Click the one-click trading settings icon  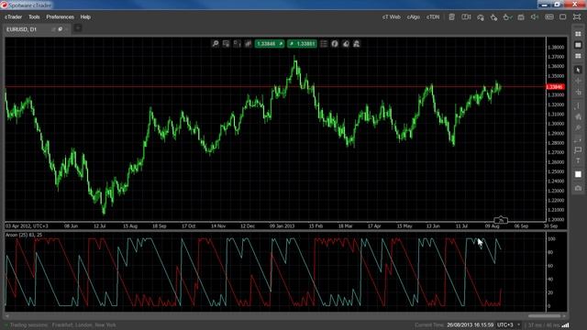point(493,17)
